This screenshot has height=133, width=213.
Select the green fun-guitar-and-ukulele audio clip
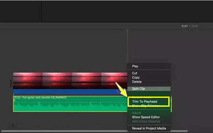70,104
